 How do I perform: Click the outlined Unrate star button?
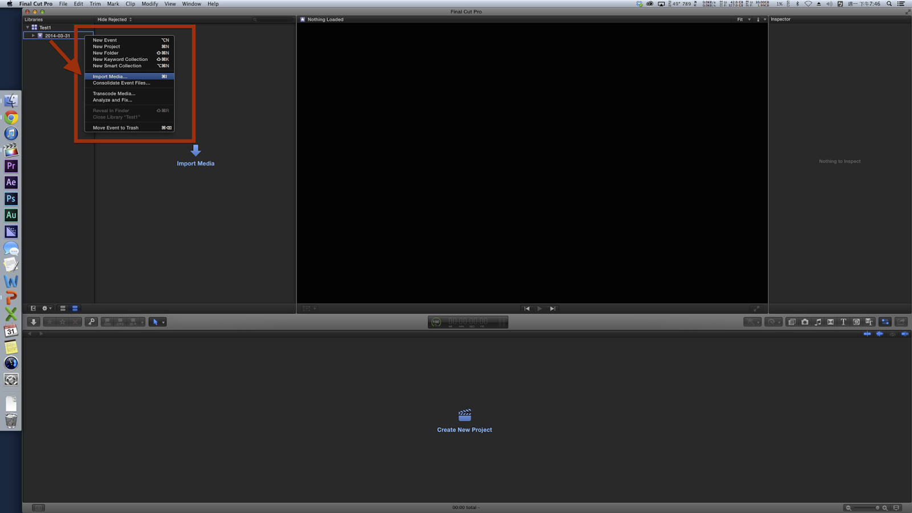pyautogui.click(x=62, y=322)
